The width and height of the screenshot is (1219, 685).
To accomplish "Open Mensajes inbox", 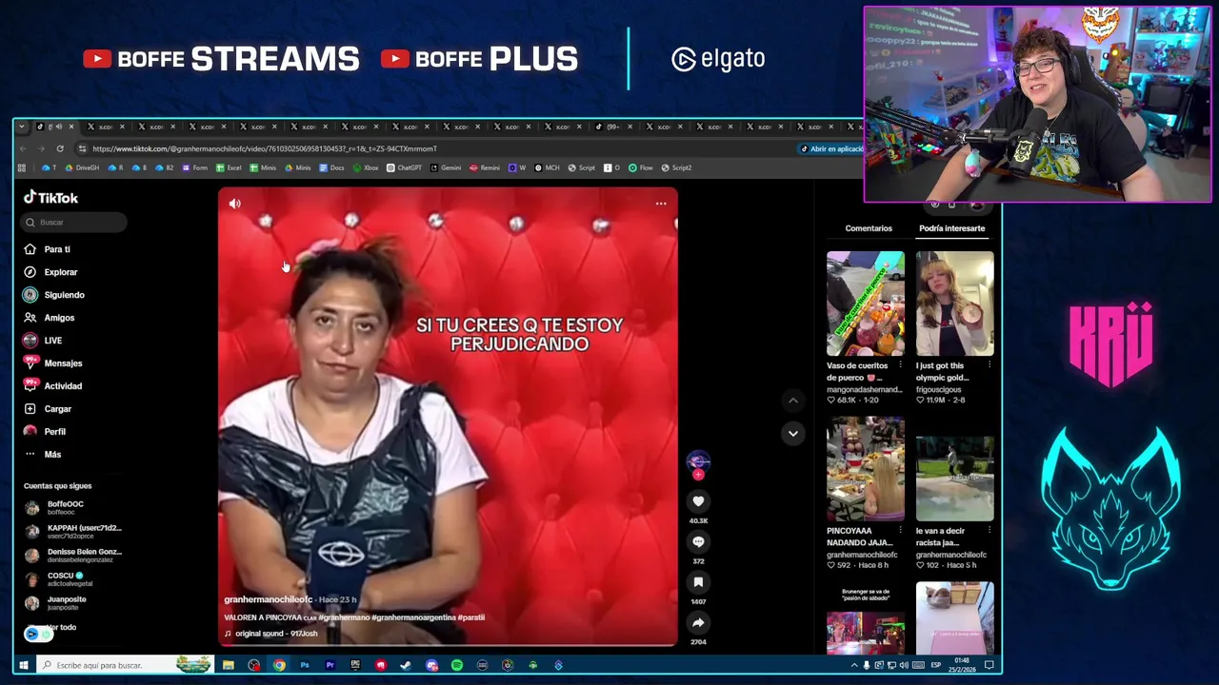I will click(x=53, y=363).
